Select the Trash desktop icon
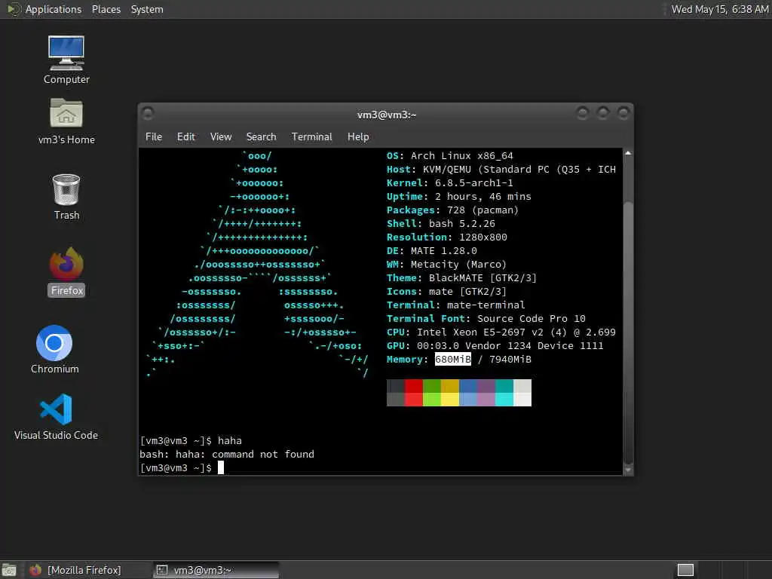The height and width of the screenshot is (579, 772). point(66,197)
